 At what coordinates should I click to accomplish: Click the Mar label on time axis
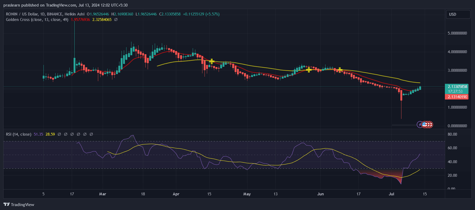tap(103, 194)
